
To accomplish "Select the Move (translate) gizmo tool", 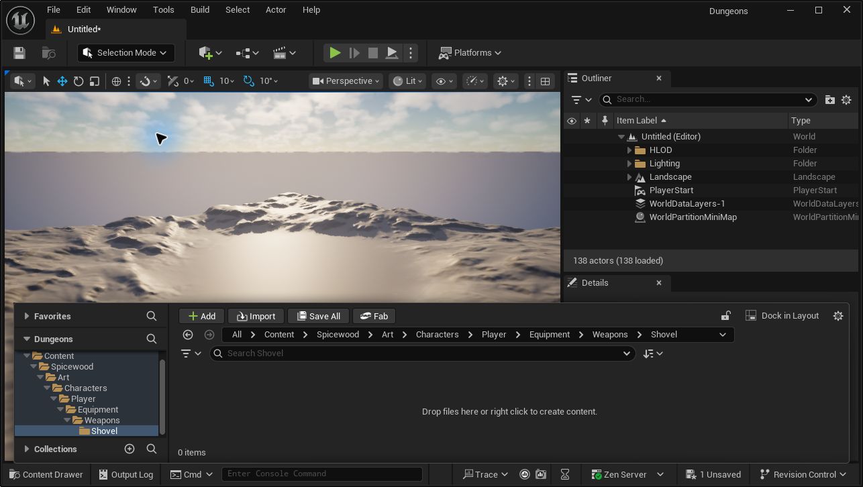I will 62,81.
